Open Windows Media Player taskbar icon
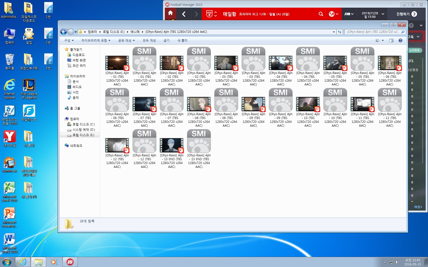Image resolution: width=428 pixels, height=267 pixels. pos(54,262)
